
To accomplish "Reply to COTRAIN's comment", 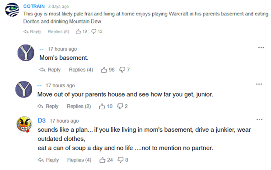I will pos(33,31).
